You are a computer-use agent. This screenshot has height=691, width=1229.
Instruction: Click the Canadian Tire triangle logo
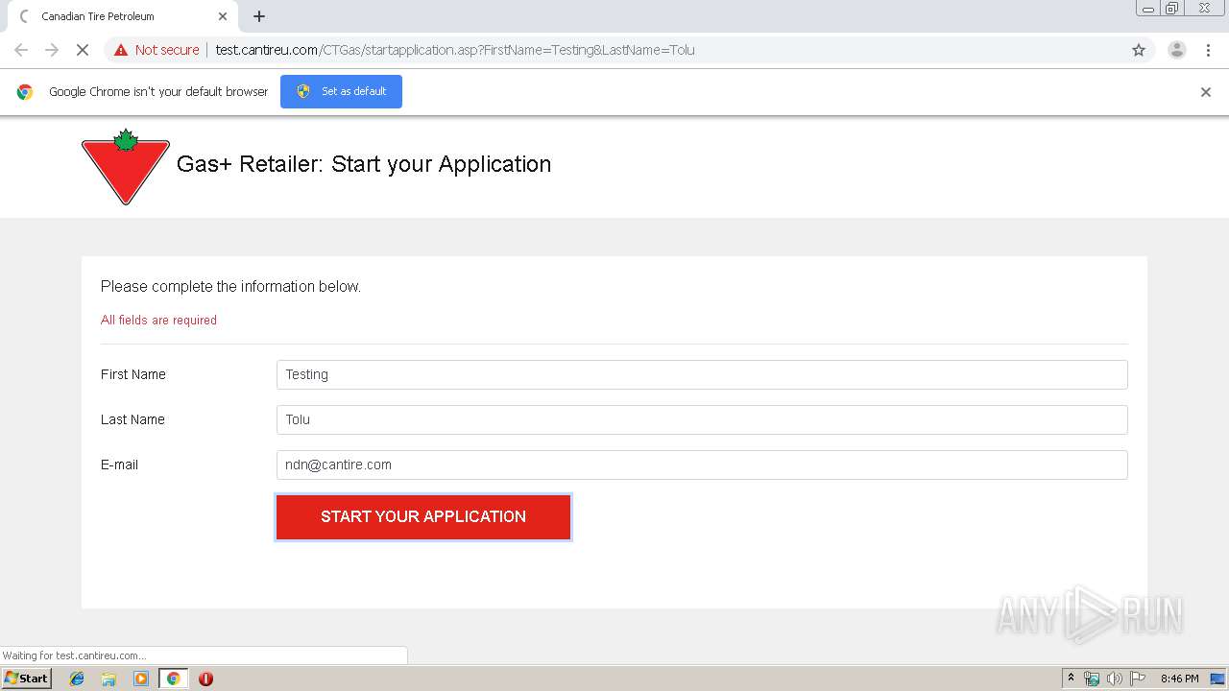click(x=126, y=167)
